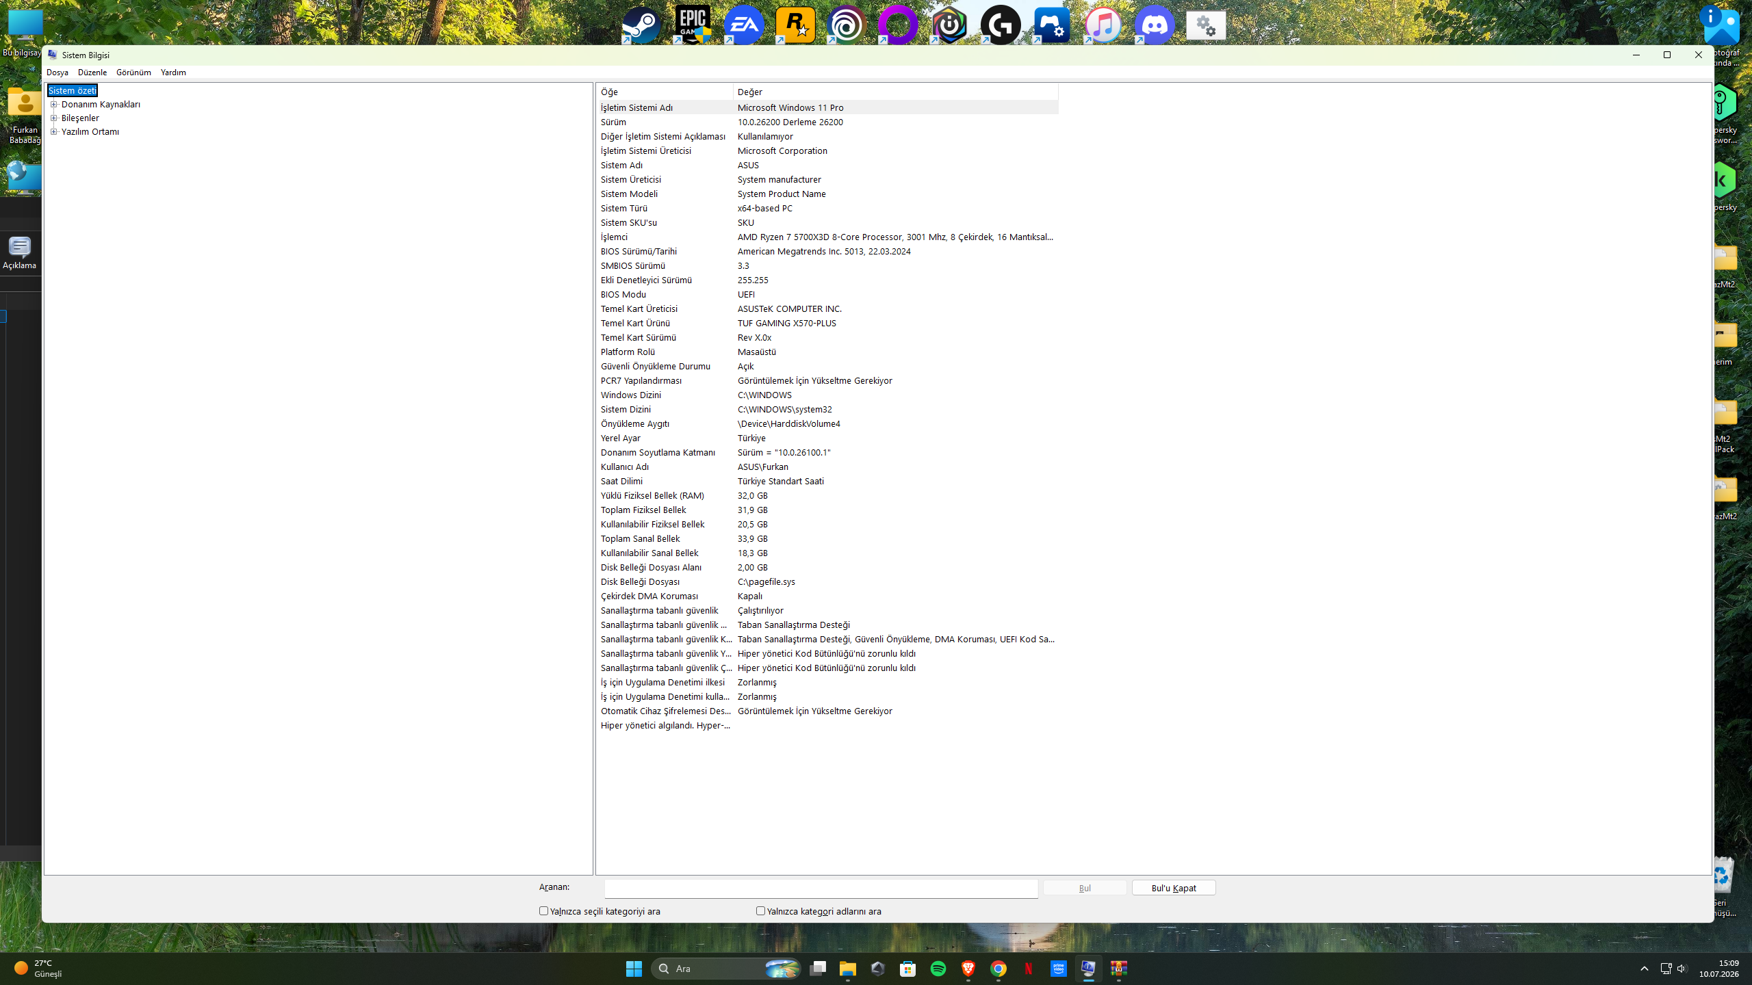
Task: Expand the Donanım Kaynakları tree node
Action: pos(54,104)
